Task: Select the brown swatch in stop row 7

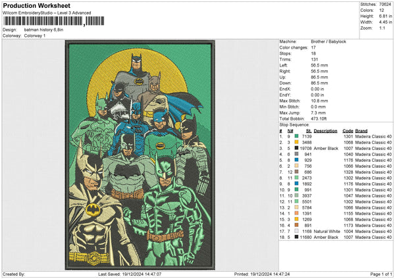Action: [296, 172]
